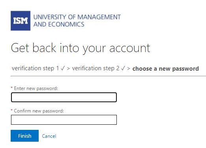206x148 pixels.
Task: Focus the Enter new password field
Action: pos(64,97)
